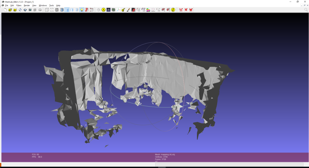The width and height of the screenshot is (309, 168).
Task: Toggle bounding box render mode
Action: pos(47,10)
